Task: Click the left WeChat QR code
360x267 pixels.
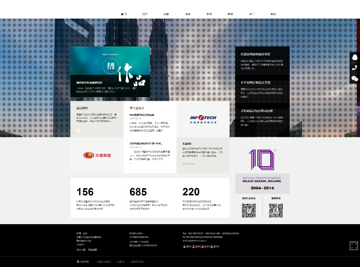Action: (249, 211)
